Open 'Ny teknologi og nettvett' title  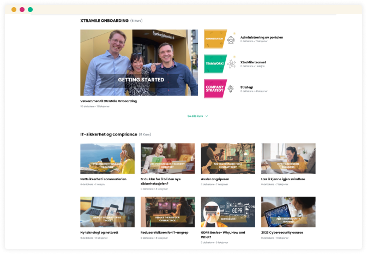tap(99, 233)
